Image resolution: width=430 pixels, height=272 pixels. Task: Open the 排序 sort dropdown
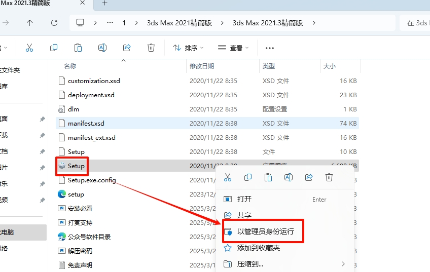[x=188, y=48]
